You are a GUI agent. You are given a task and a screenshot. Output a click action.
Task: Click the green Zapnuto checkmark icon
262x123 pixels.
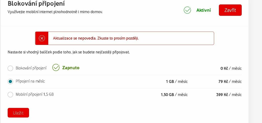56,68
